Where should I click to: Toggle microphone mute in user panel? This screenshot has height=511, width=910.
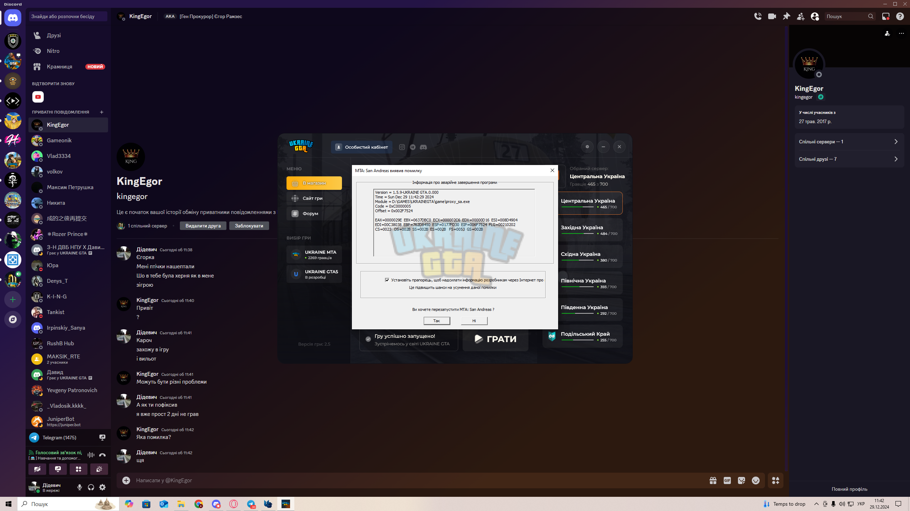80,487
